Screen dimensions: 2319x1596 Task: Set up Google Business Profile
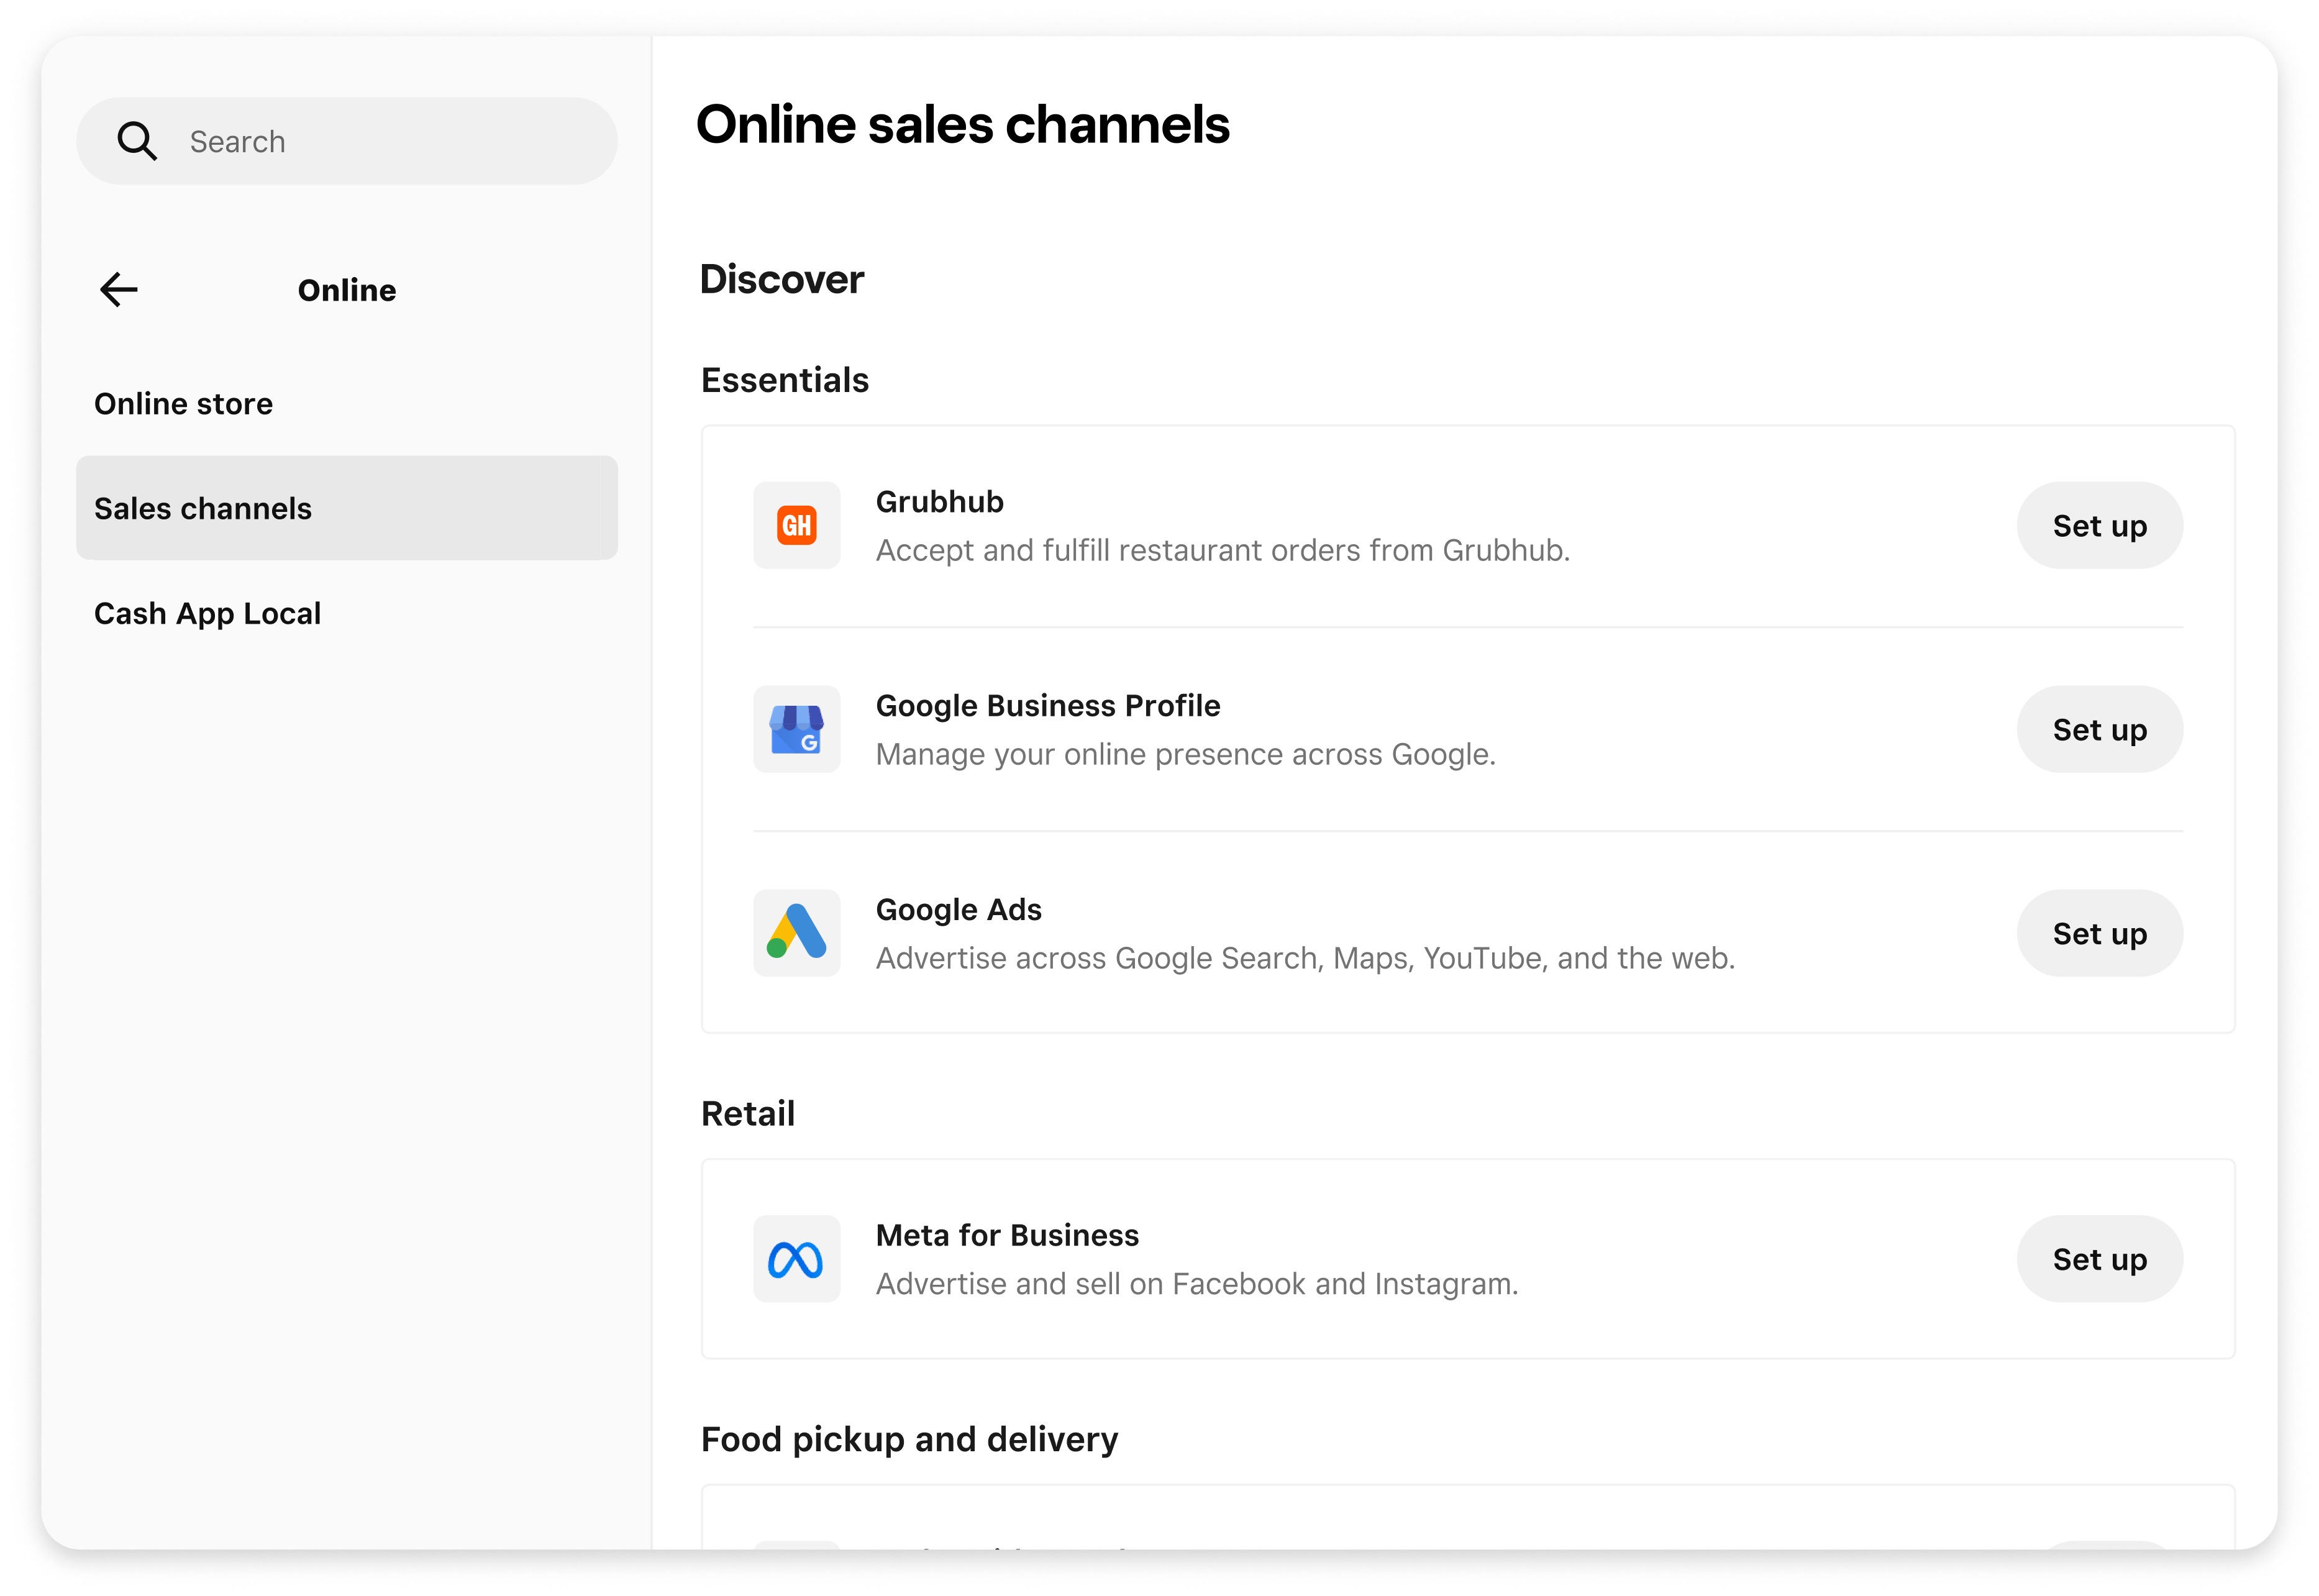tap(2099, 729)
